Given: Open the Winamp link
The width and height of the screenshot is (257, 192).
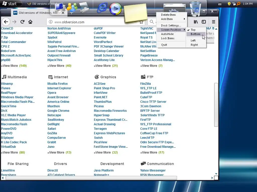Looking at the screenshot, I should [7, 84].
